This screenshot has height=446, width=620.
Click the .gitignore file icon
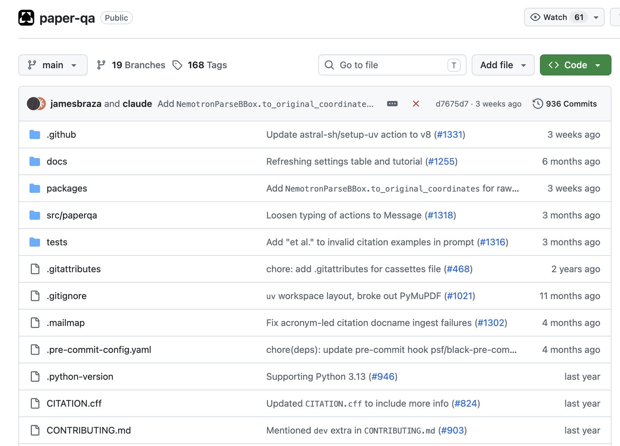(x=35, y=296)
